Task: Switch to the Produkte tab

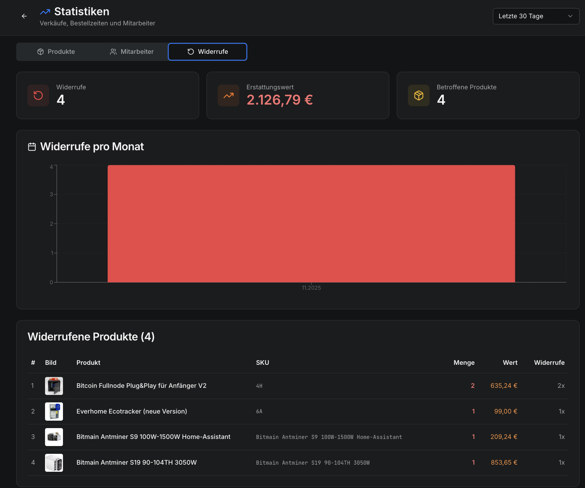Action: 56,52
